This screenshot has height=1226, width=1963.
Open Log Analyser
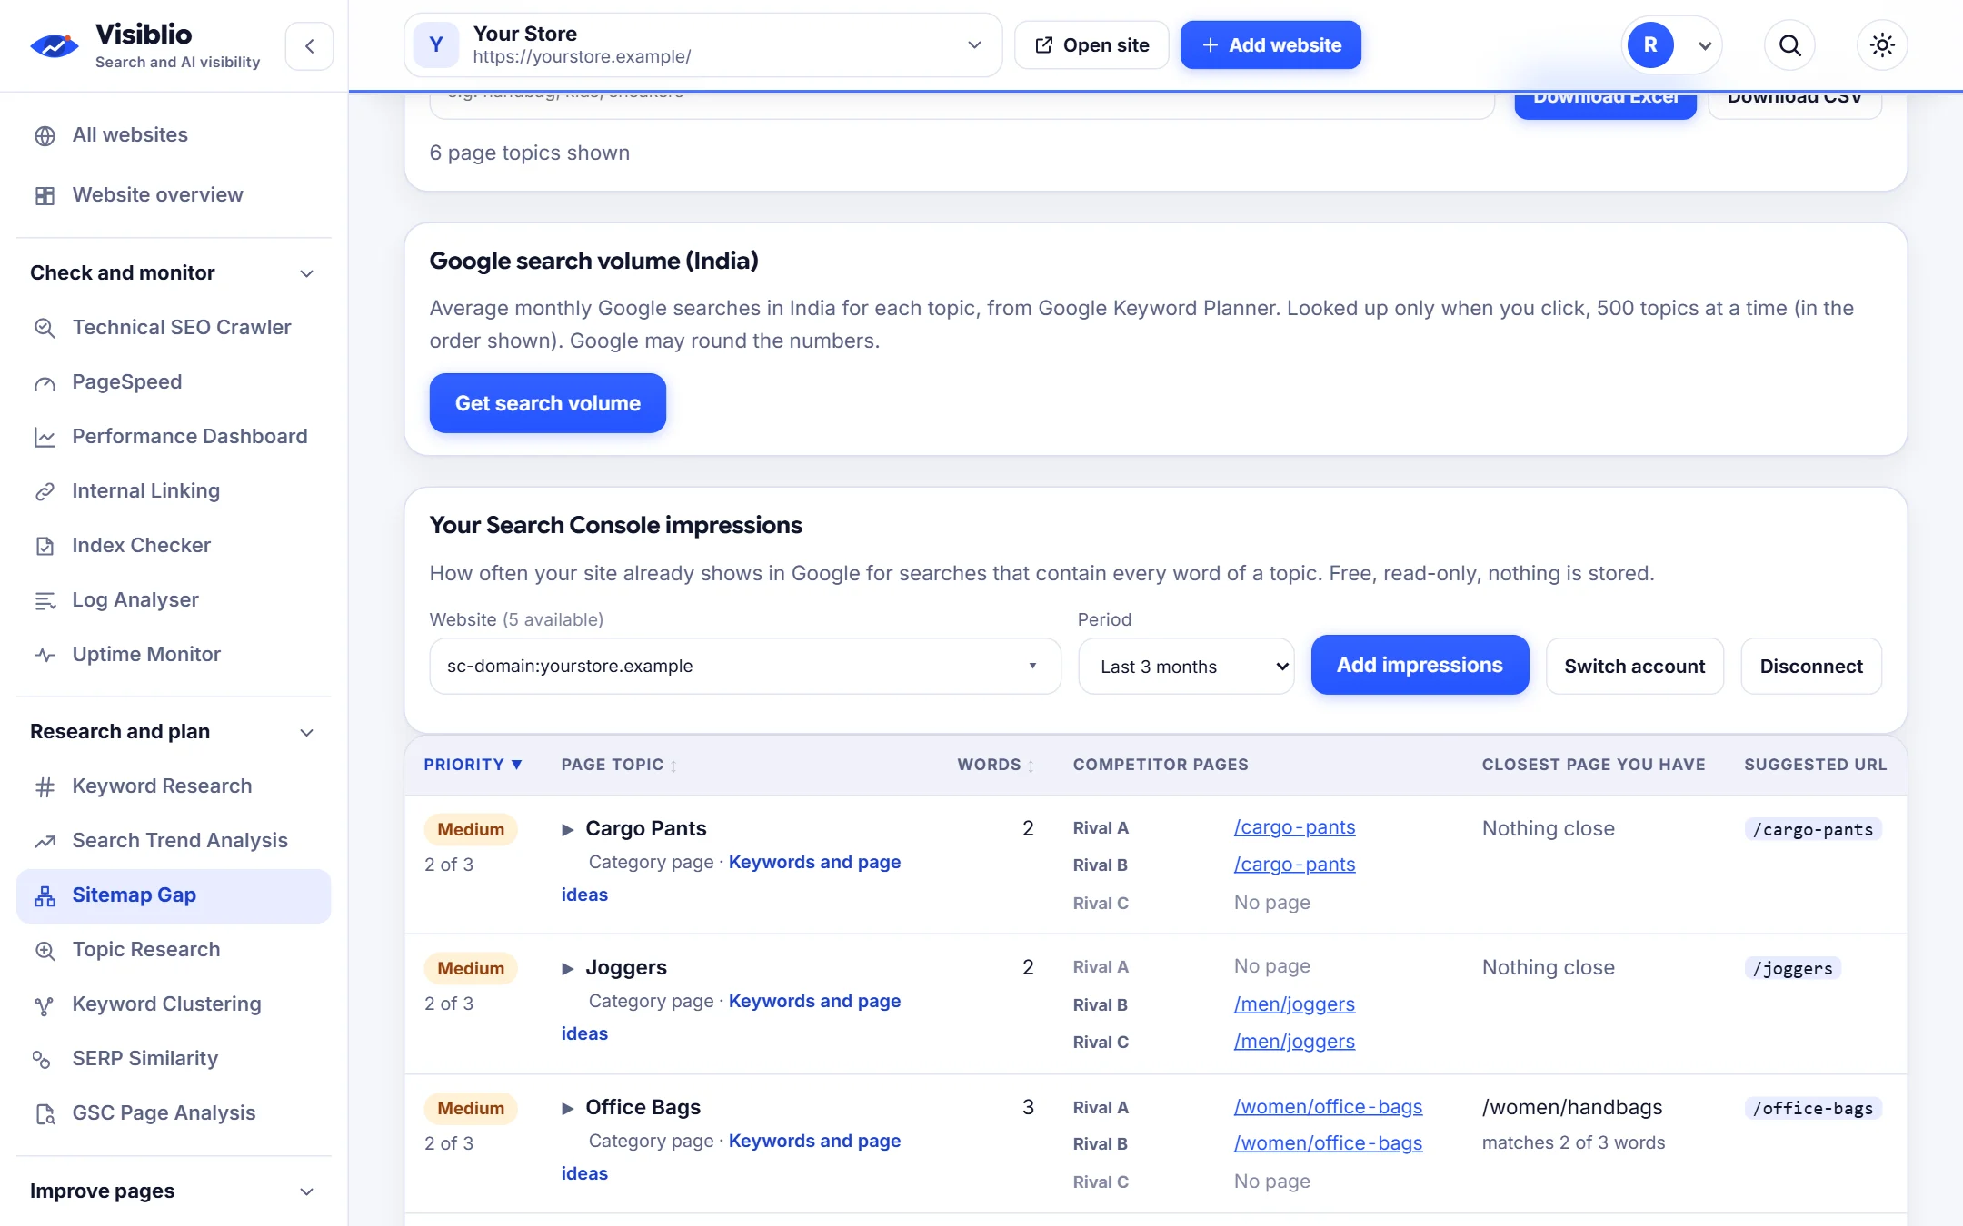(174, 600)
